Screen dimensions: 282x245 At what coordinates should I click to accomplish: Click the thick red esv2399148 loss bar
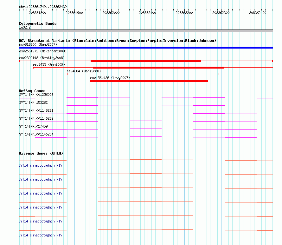[146, 61]
